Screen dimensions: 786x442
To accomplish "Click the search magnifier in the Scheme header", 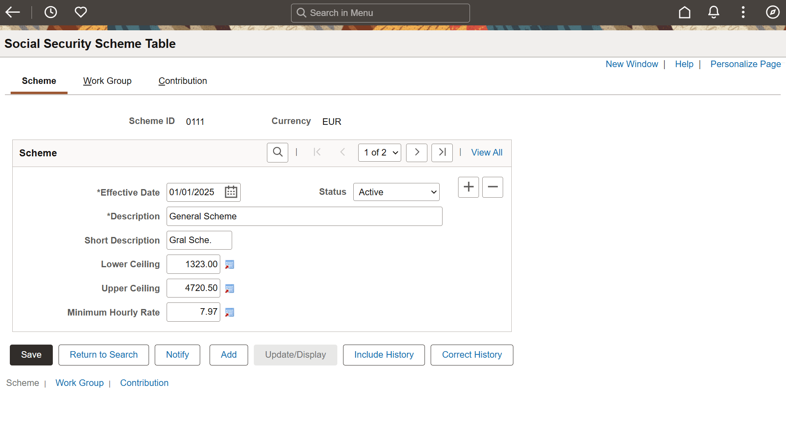I will coord(278,152).
